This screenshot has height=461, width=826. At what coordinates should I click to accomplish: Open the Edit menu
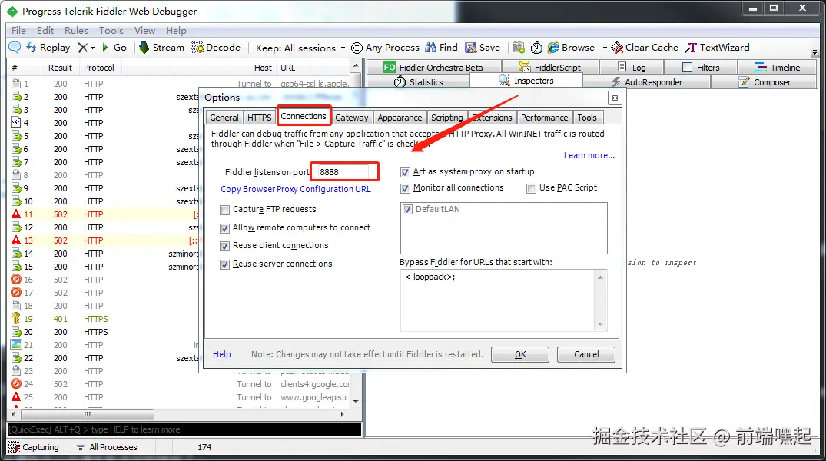click(x=45, y=31)
